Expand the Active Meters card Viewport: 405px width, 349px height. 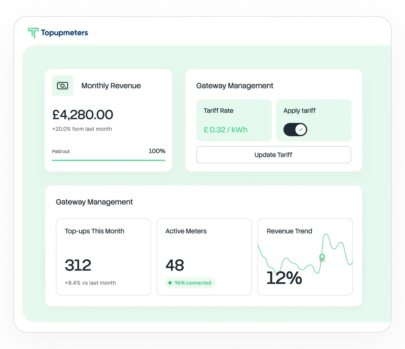pyautogui.click(x=204, y=257)
